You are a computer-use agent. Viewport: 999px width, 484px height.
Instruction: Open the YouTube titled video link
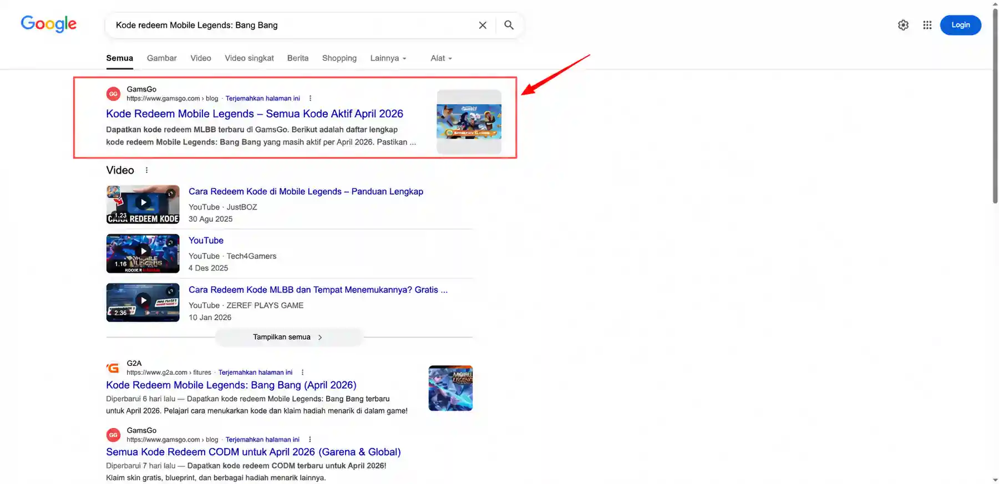pos(206,240)
